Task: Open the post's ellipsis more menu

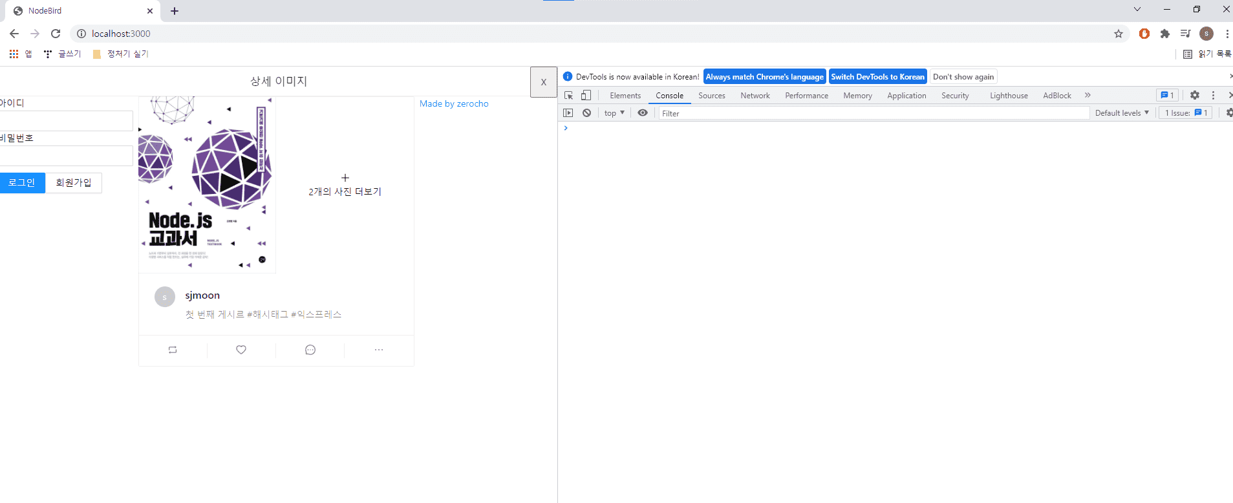Action: point(379,350)
